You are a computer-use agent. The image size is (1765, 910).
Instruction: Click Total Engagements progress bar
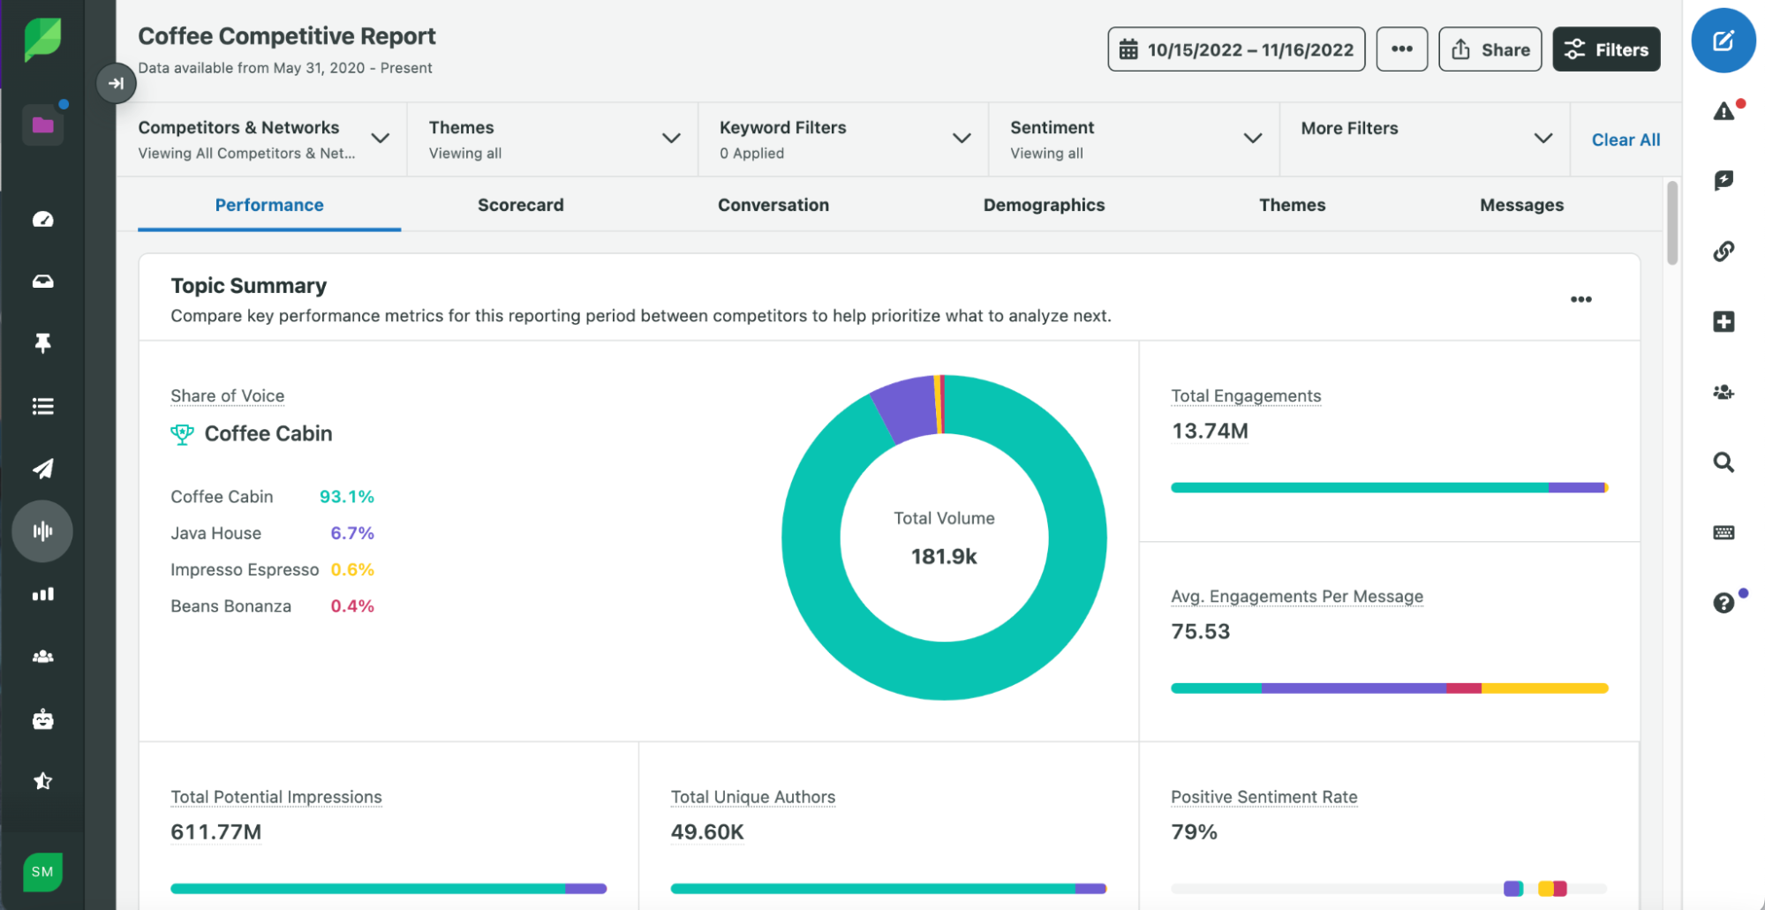point(1389,486)
